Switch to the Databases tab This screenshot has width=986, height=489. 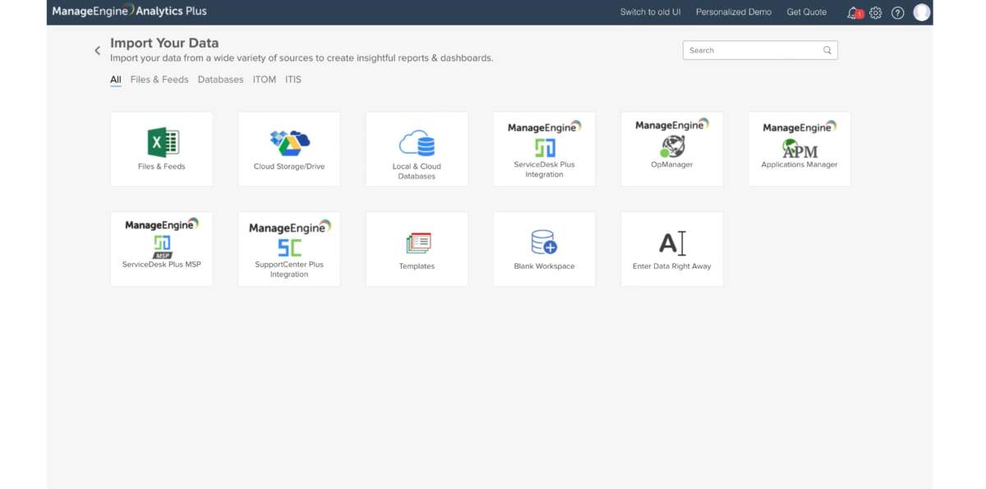click(x=222, y=79)
